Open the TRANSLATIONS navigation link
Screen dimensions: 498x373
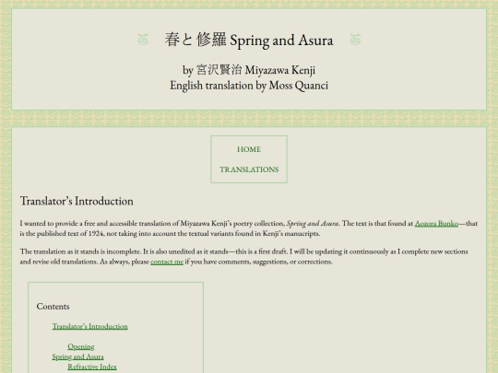click(x=249, y=169)
